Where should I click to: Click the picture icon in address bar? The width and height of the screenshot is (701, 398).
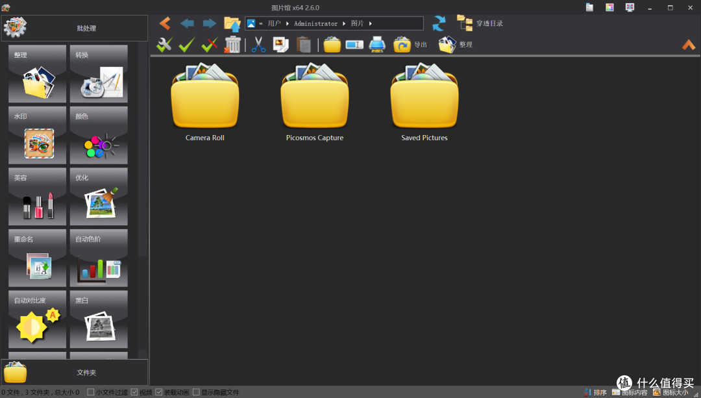[x=251, y=23]
